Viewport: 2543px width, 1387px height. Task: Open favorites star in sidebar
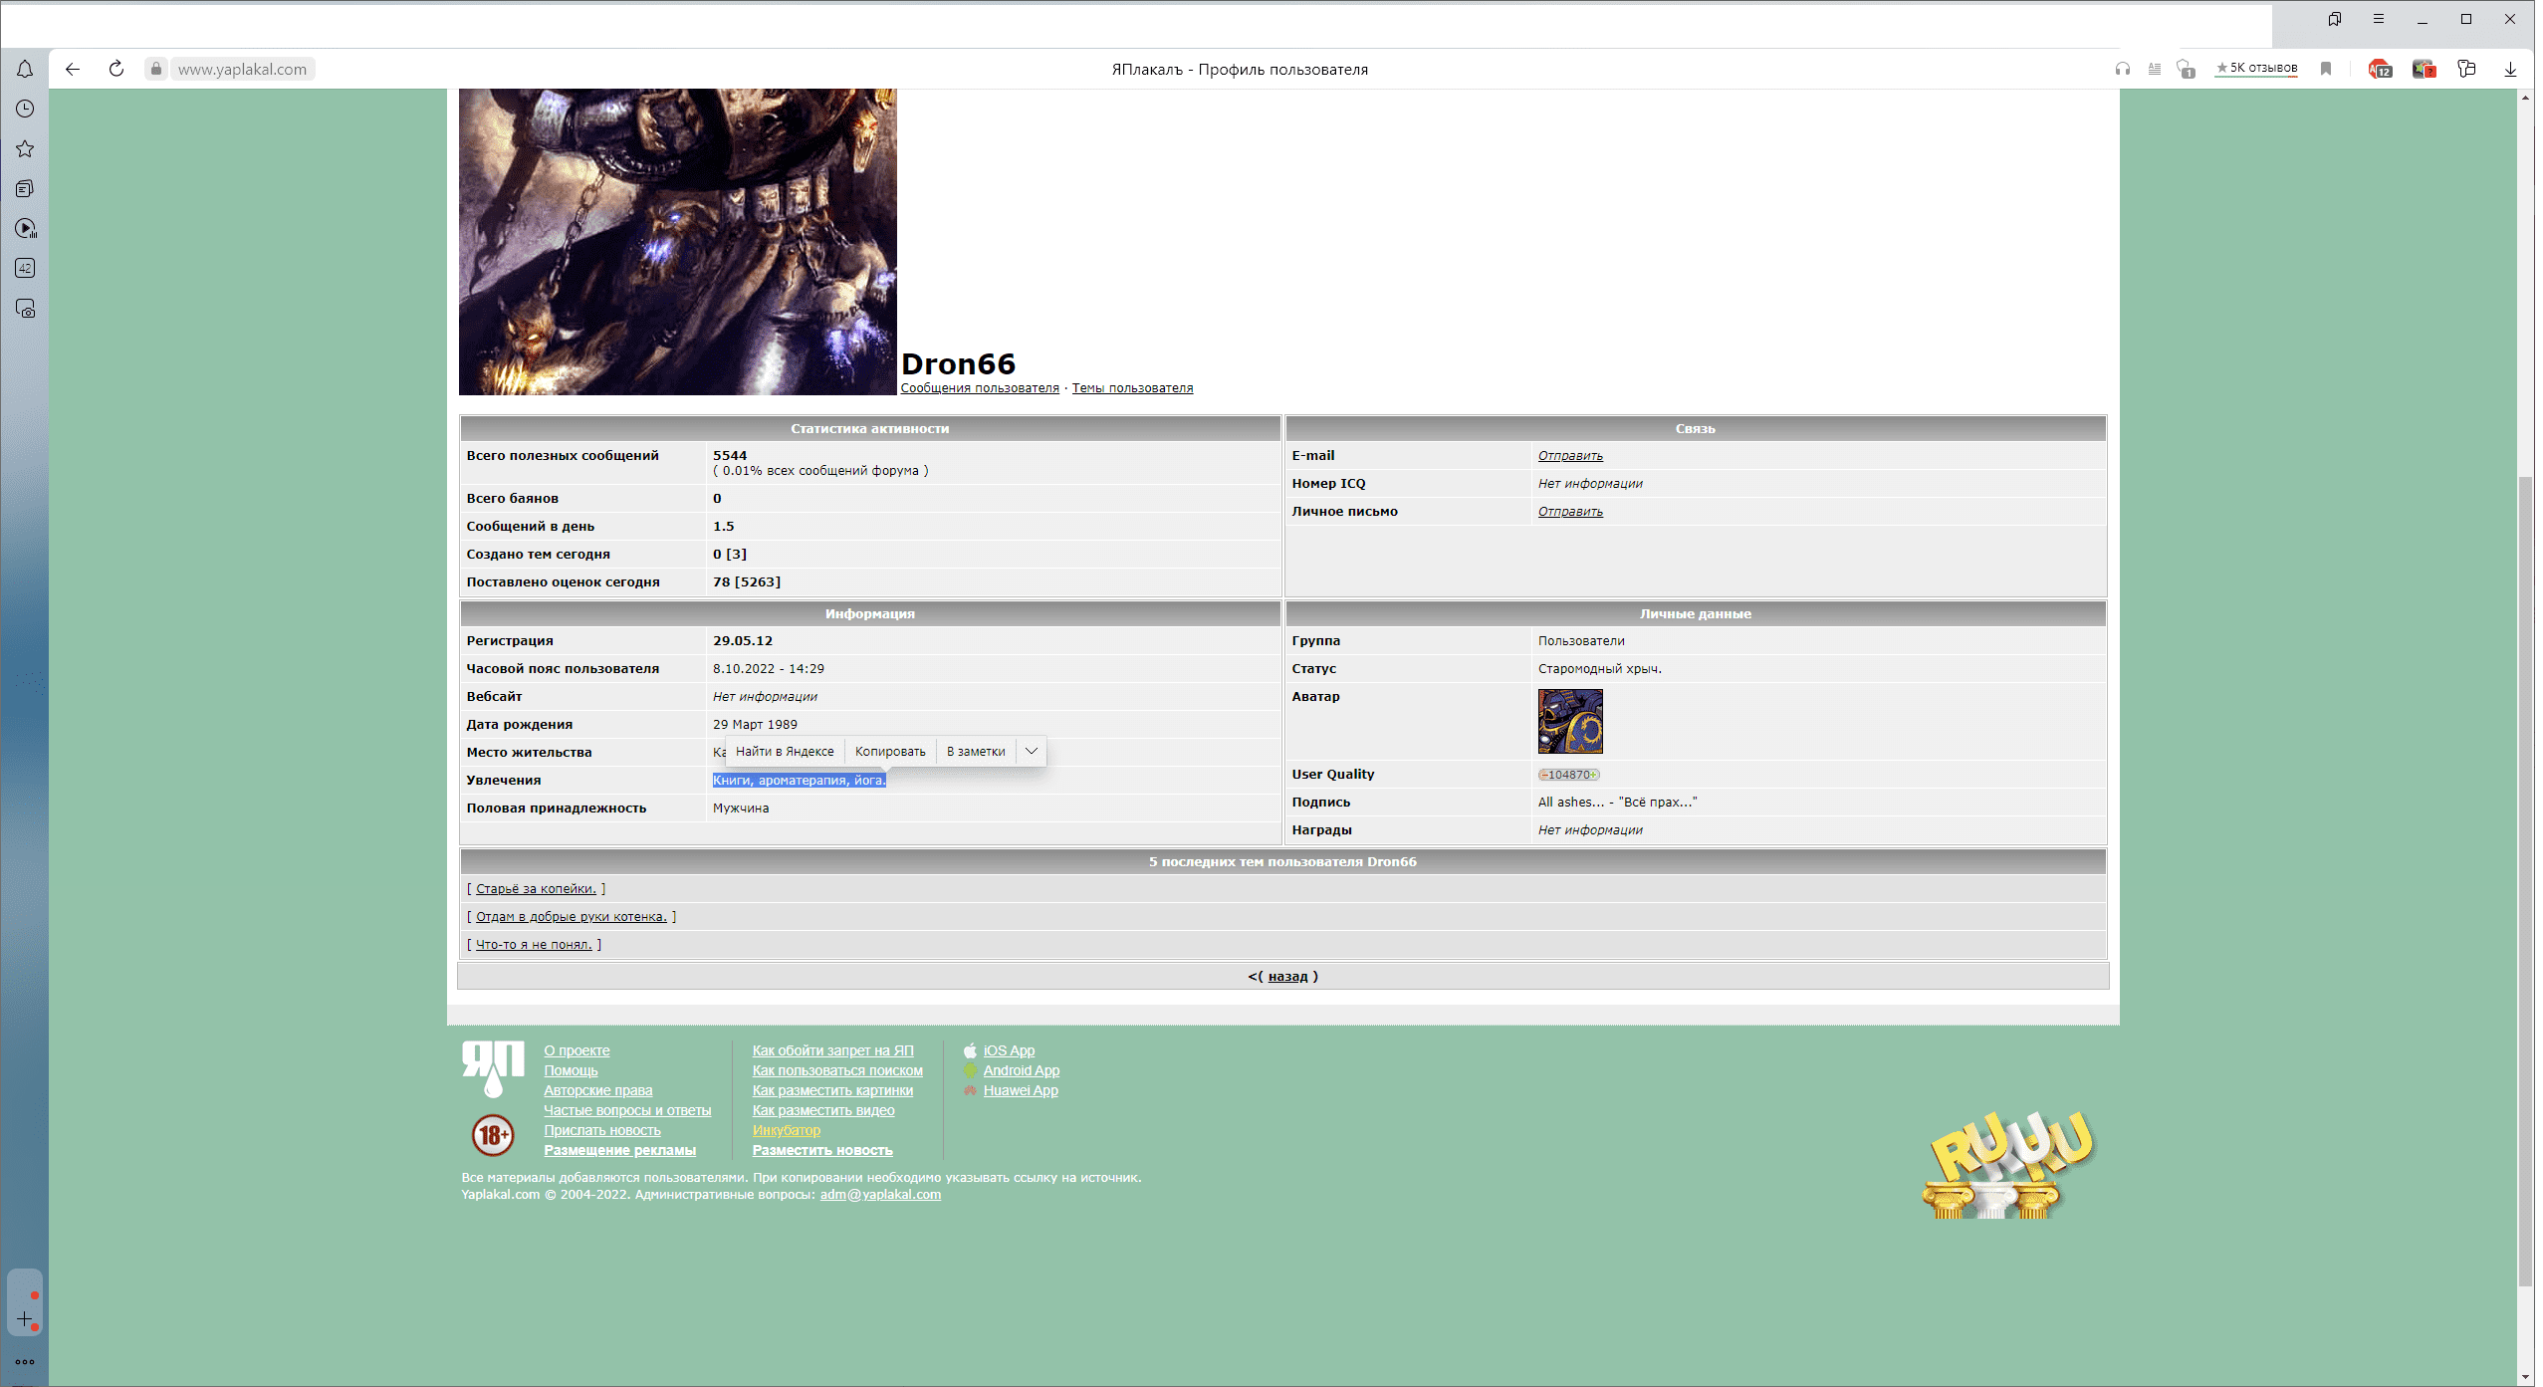point(25,148)
